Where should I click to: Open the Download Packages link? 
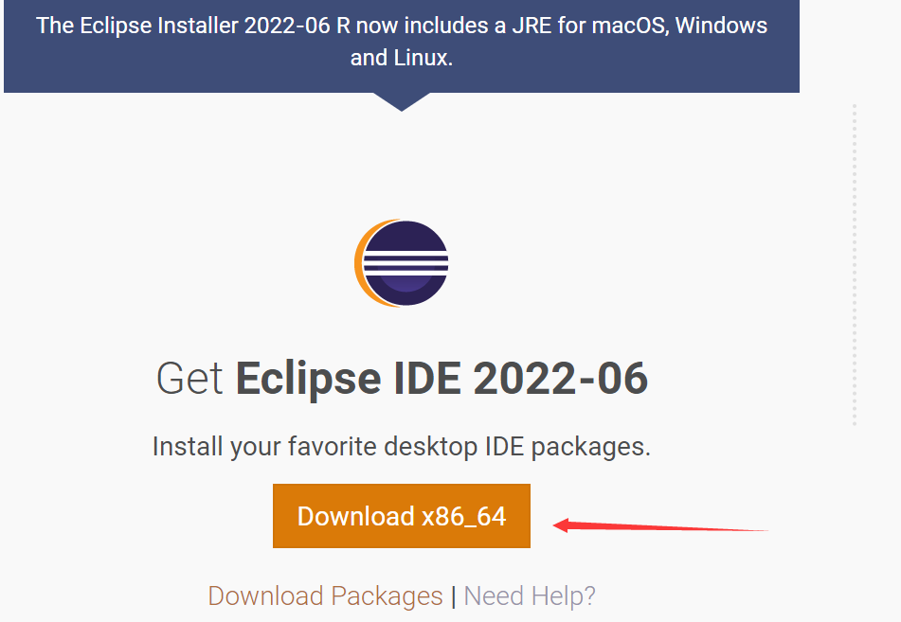[325, 596]
